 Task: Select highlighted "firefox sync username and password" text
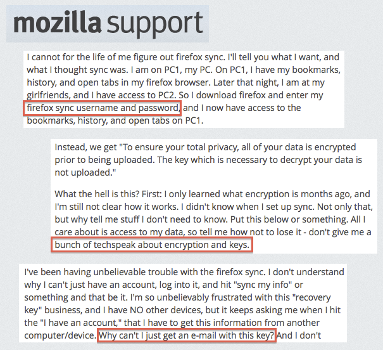[x=102, y=108]
